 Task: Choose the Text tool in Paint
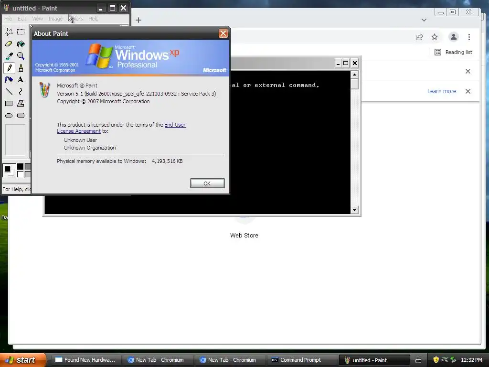21,80
